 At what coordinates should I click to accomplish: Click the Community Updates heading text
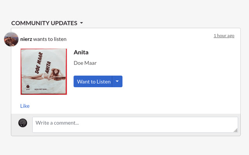click(x=44, y=23)
